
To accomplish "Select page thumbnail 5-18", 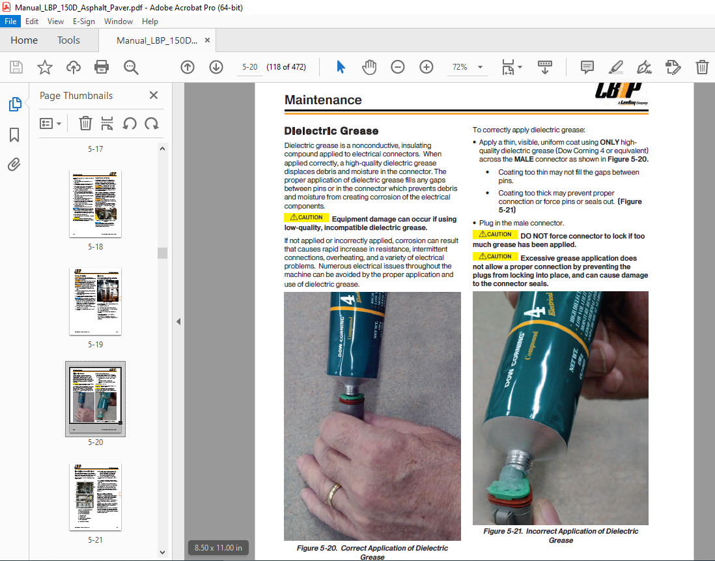I will click(x=95, y=203).
